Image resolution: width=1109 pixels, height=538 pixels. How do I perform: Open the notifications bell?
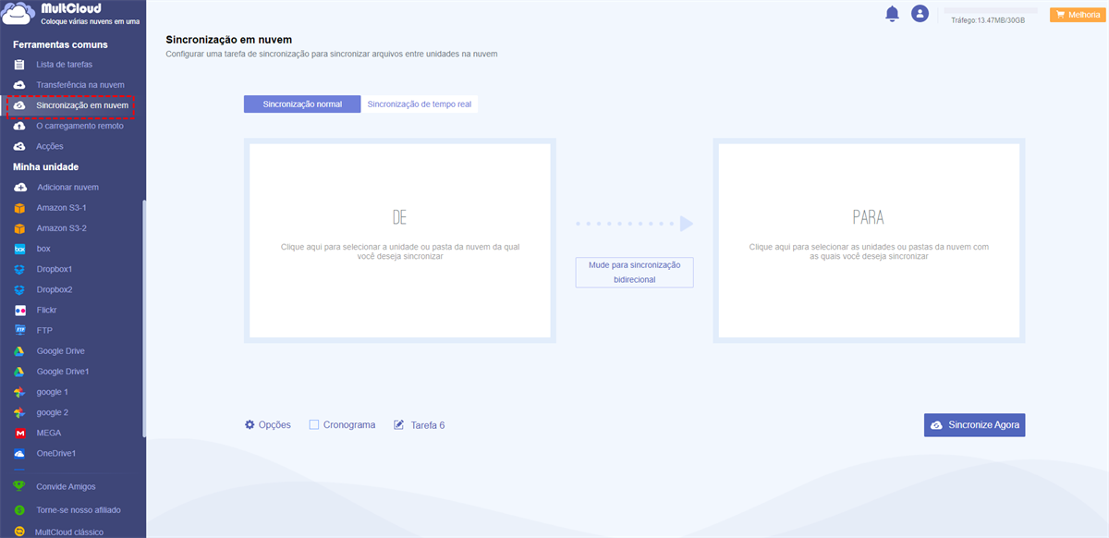click(x=892, y=14)
